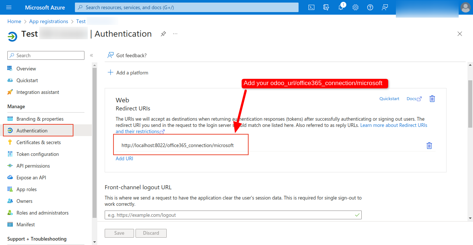Click the Certificates & secrets key icon
This screenshot has height=245, width=473.
pos(10,142)
